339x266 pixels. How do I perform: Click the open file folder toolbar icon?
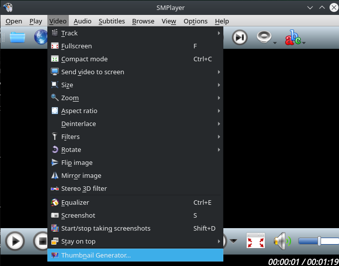(x=17, y=37)
